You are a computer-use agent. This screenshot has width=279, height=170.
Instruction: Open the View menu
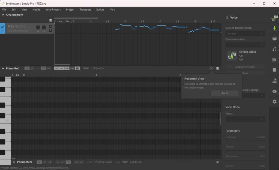point(24,10)
